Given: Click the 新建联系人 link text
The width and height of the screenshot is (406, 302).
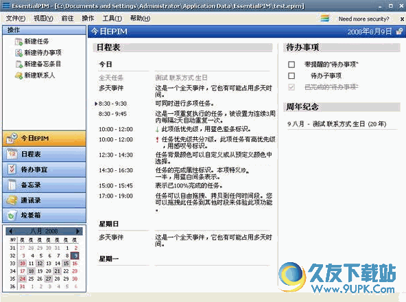Looking at the screenshot, I should (x=40, y=75).
